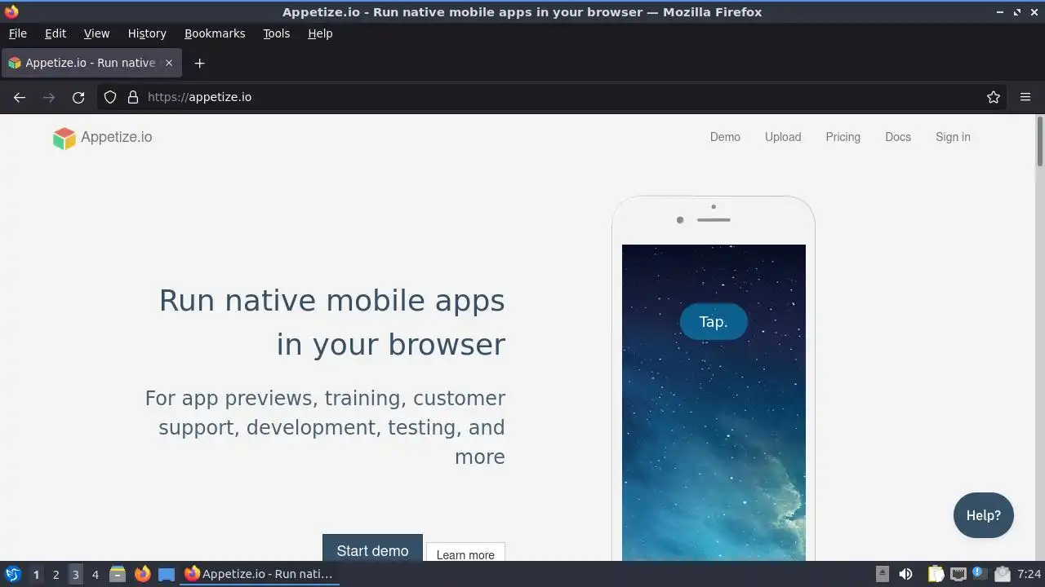Open the View menu
The image size is (1045, 587).
(96, 33)
